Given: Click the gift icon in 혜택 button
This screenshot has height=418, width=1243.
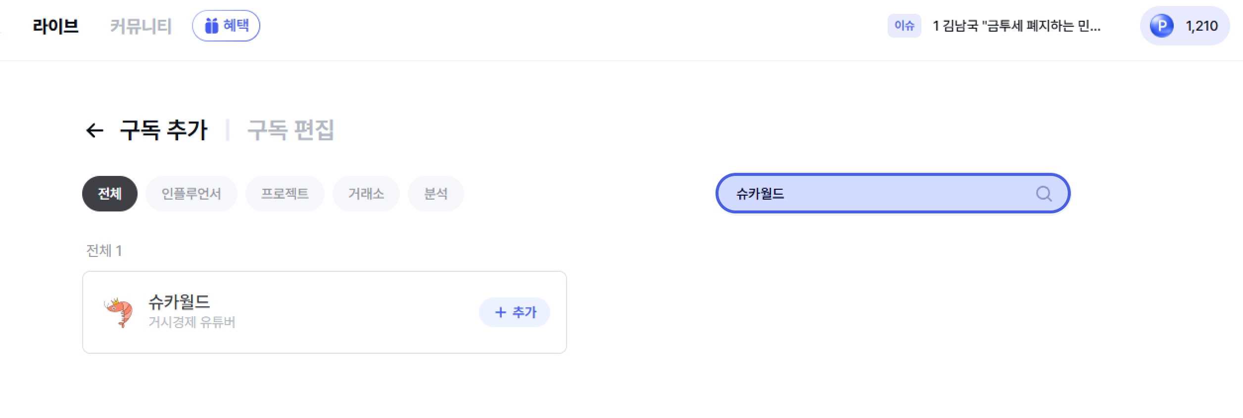Looking at the screenshot, I should coord(211,26).
